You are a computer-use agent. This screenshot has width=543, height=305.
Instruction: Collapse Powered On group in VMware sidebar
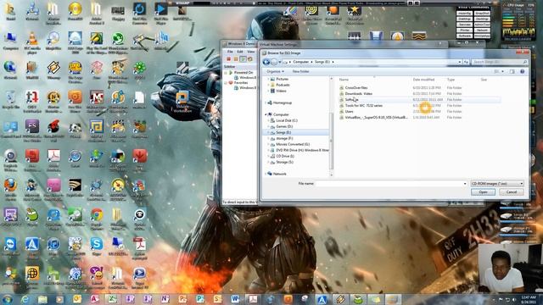pos(226,73)
